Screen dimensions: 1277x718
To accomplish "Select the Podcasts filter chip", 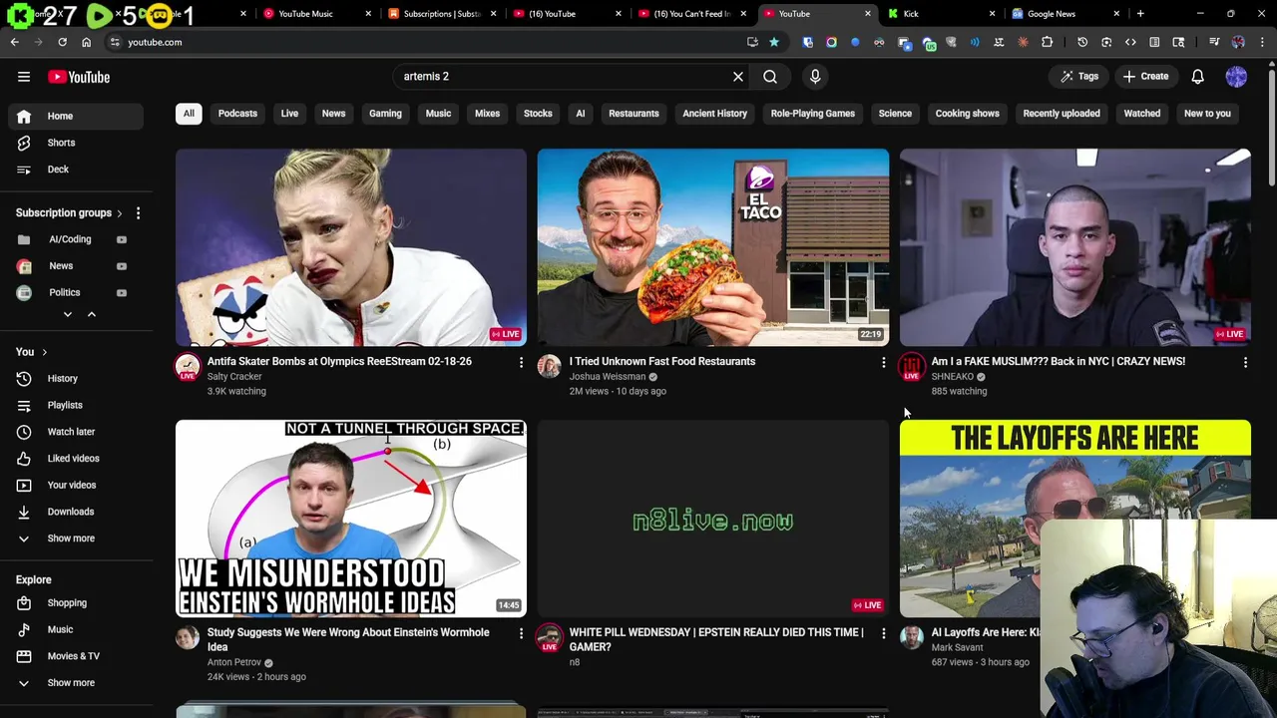I will pos(237,114).
